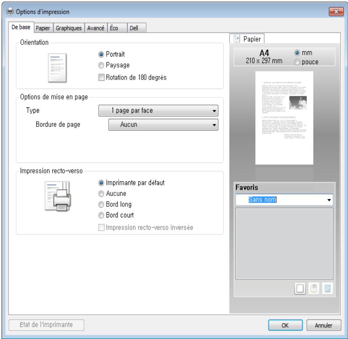Click the Orientation group label
Image resolution: width=348 pixels, height=339 pixels.
pos(34,42)
